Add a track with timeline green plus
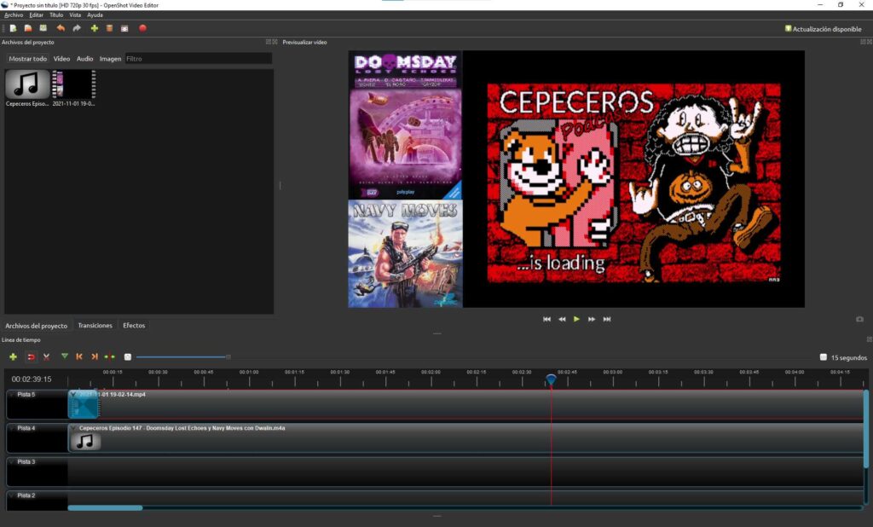The height and width of the screenshot is (527, 873). [14, 356]
